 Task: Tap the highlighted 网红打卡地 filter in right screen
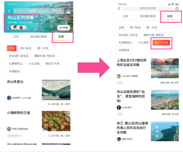(161, 42)
